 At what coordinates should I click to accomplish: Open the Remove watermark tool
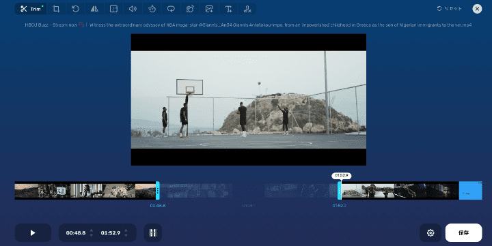pyautogui.click(x=247, y=9)
